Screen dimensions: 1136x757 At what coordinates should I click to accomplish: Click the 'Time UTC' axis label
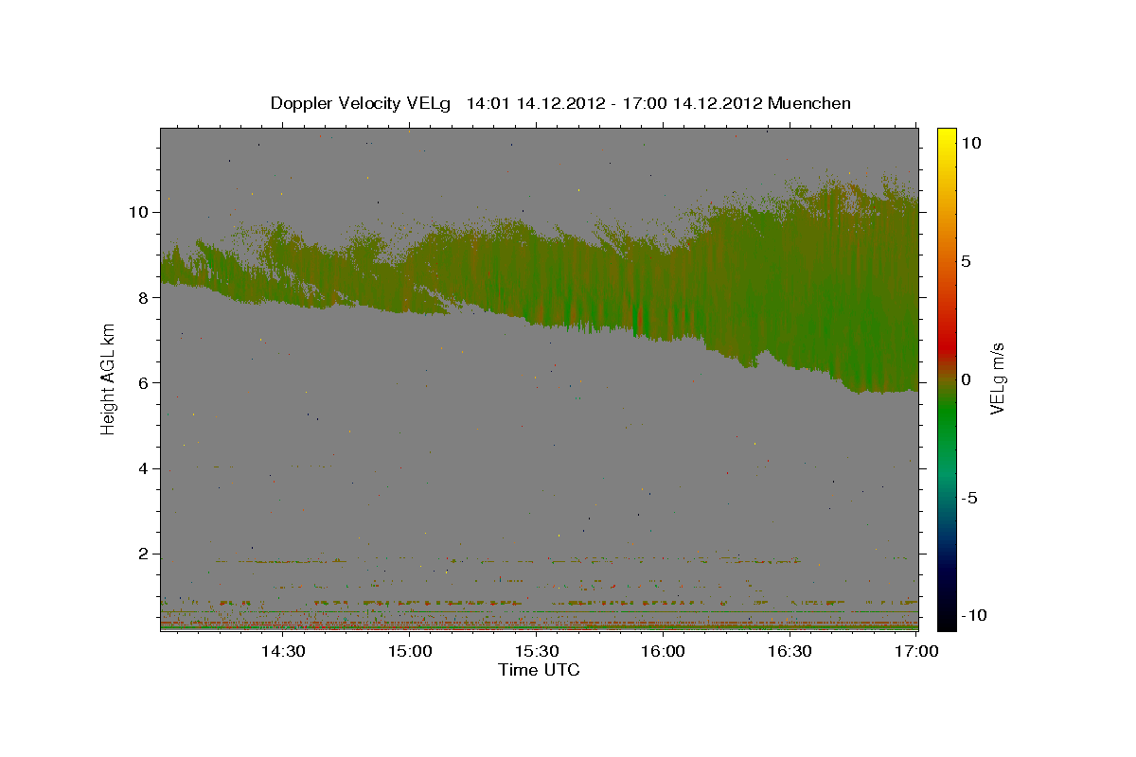point(539,670)
